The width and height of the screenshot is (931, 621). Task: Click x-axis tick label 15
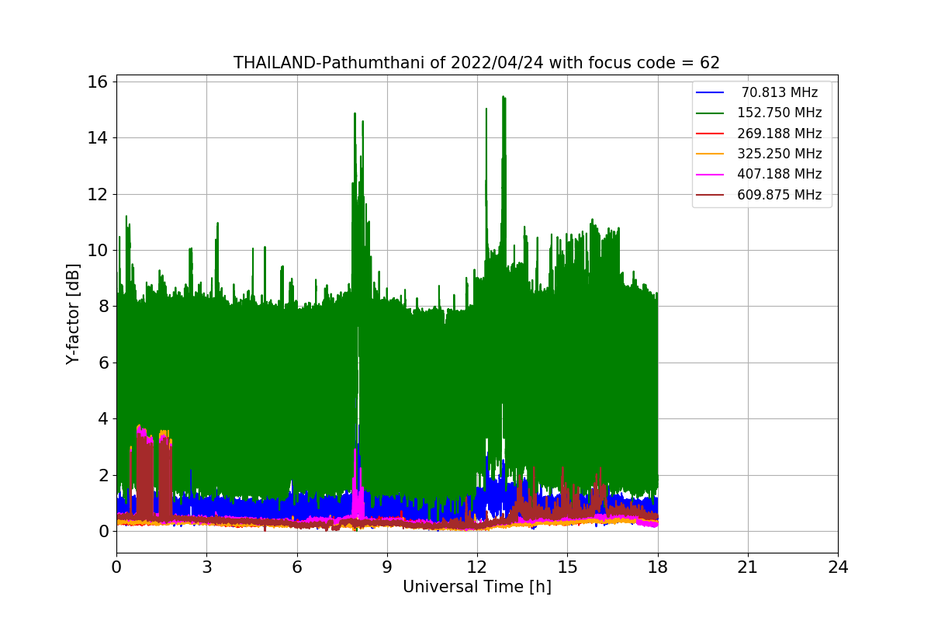(x=567, y=567)
